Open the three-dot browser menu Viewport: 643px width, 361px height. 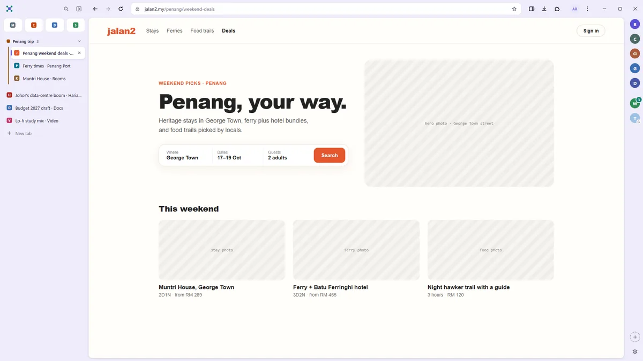coord(588,9)
